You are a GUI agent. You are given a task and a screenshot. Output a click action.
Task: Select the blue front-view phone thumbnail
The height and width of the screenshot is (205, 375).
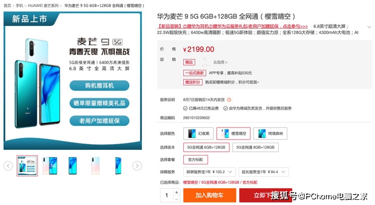73,166
